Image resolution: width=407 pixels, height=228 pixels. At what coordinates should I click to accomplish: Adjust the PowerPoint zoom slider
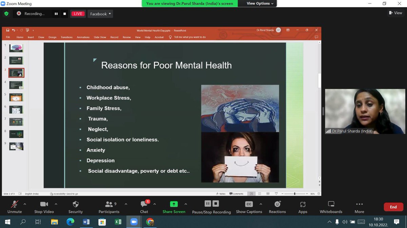(x=294, y=194)
